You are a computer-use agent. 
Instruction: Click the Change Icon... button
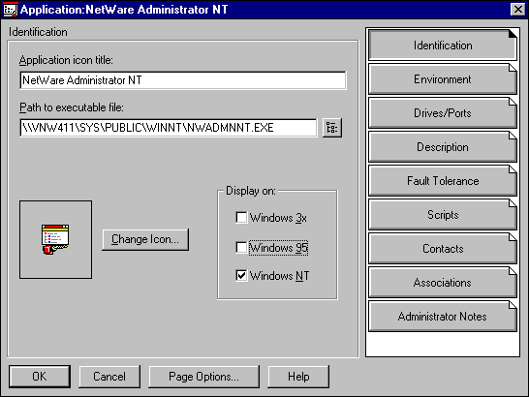coord(145,239)
